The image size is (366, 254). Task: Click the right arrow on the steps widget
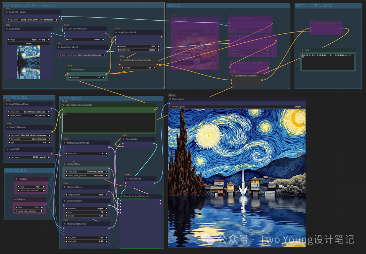tap(106, 212)
